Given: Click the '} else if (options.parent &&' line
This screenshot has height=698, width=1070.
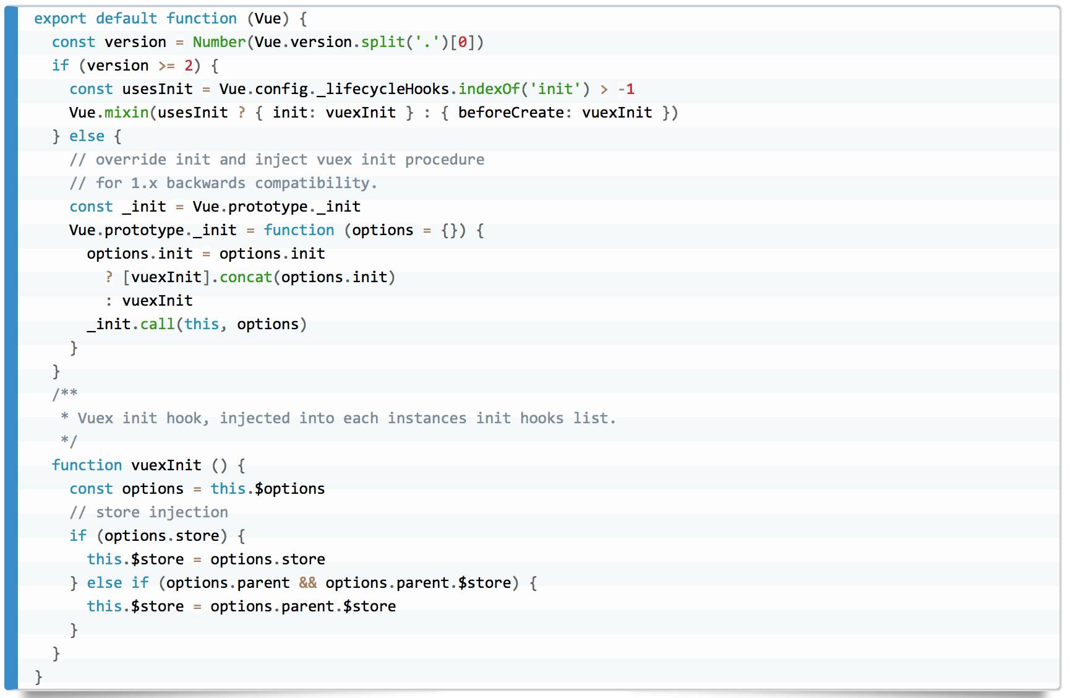Looking at the screenshot, I should click(x=303, y=583).
